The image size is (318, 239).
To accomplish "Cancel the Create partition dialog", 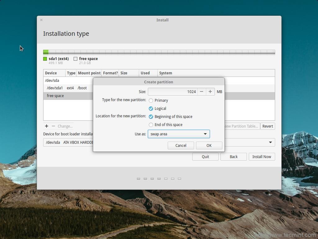I will tap(181, 146).
